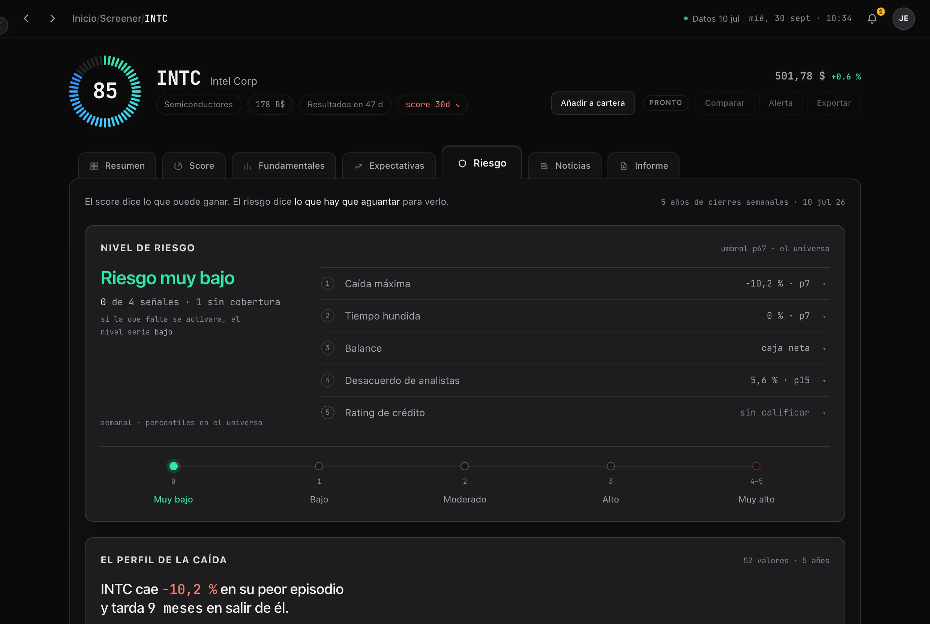Image resolution: width=930 pixels, height=624 pixels.
Task: Go to Inicio breadcrumb
Action: [84, 18]
